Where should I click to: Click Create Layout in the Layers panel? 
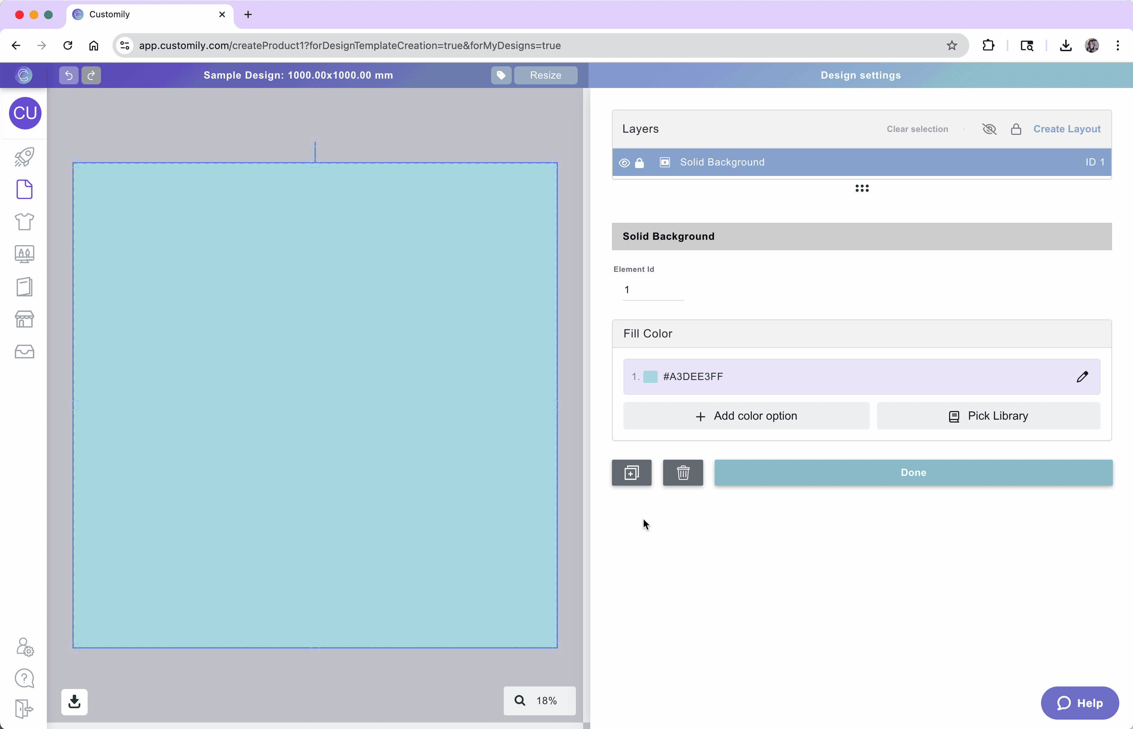click(1067, 129)
